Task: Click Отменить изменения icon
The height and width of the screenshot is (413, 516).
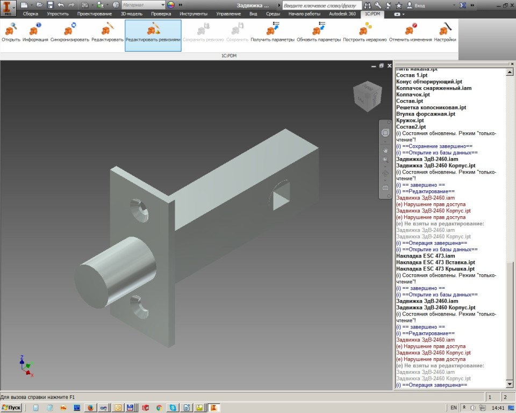Action: click(411, 31)
